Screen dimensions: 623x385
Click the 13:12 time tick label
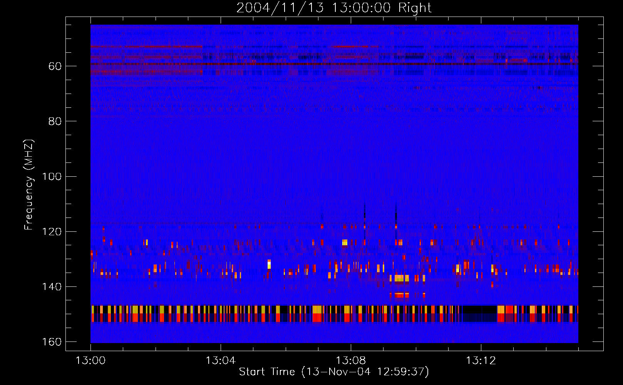(481, 361)
